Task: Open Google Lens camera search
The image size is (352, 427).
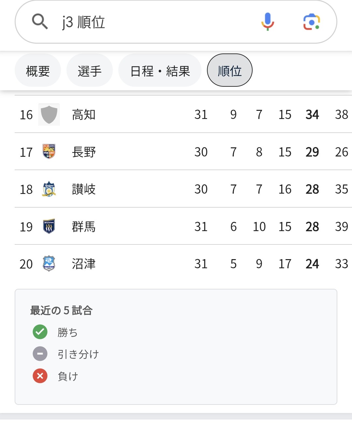Action: click(312, 22)
